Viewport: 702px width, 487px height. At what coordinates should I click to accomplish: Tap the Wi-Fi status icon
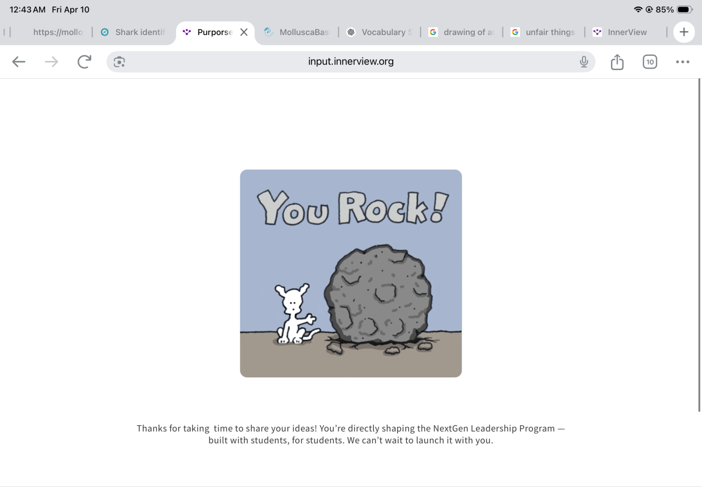(638, 9)
